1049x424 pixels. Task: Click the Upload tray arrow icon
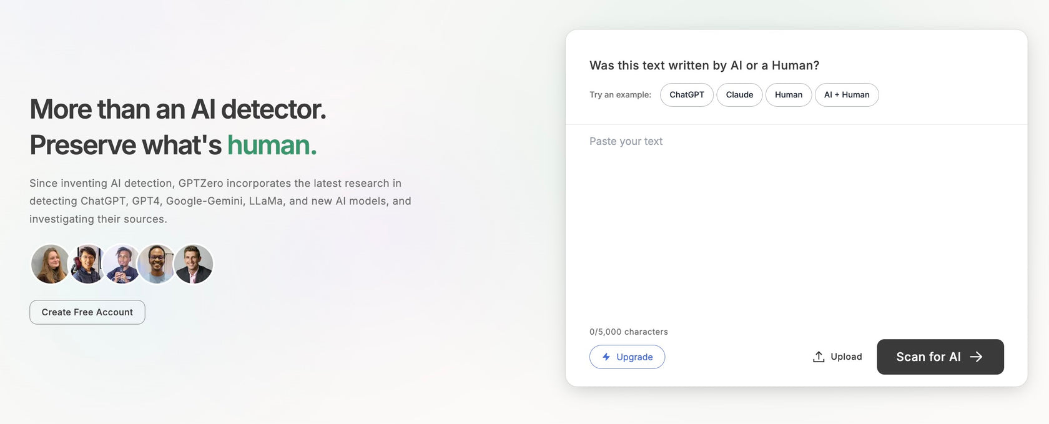click(x=819, y=357)
